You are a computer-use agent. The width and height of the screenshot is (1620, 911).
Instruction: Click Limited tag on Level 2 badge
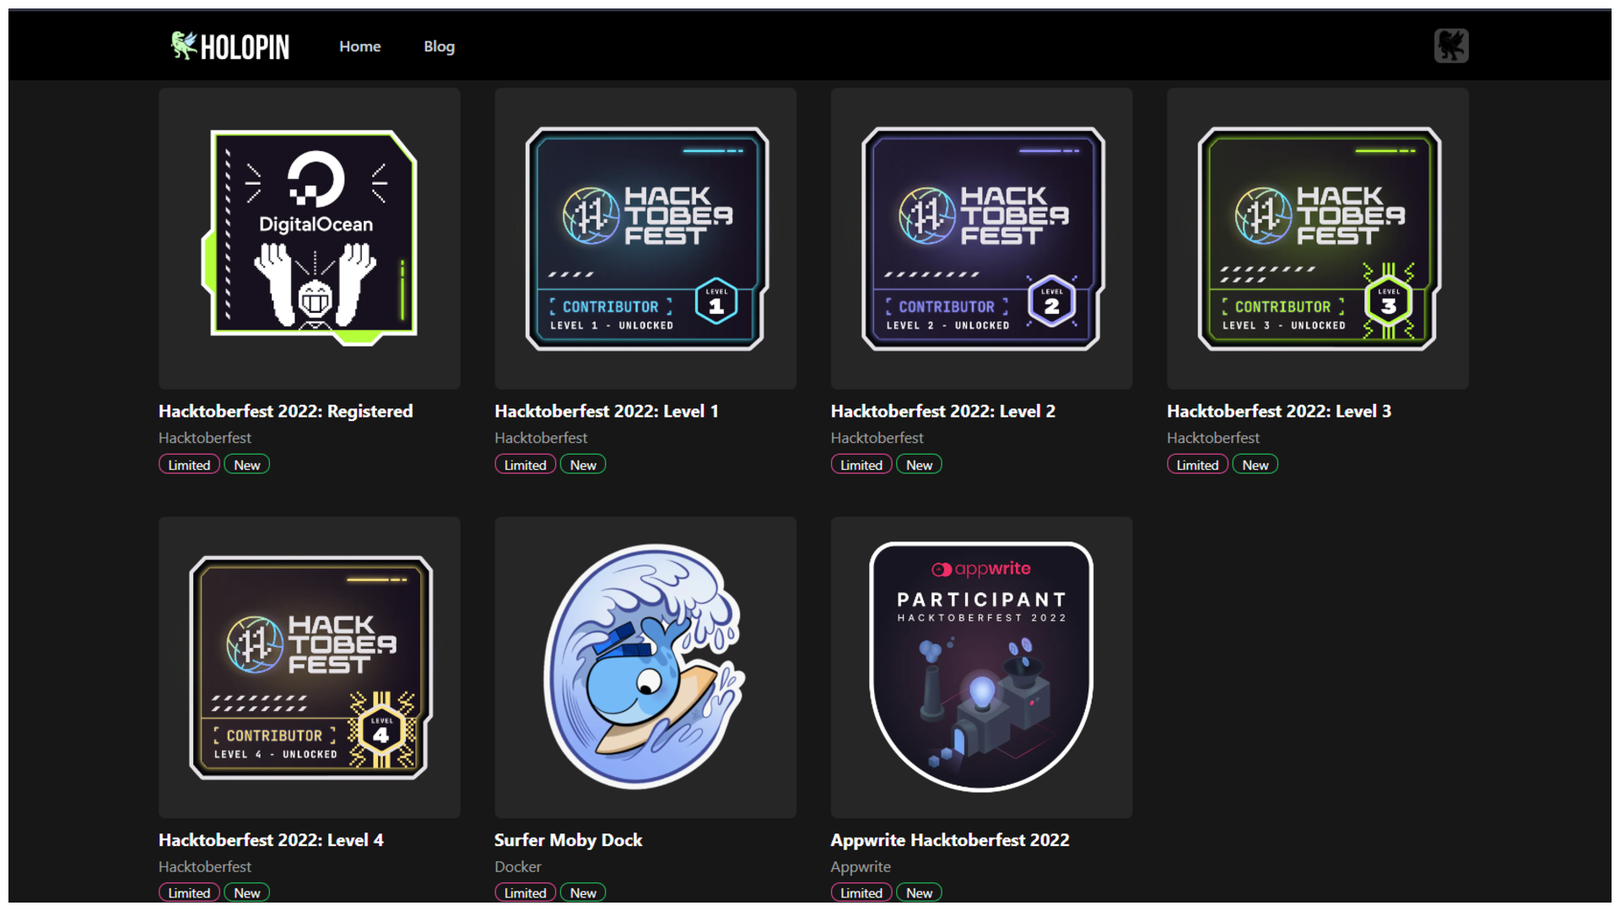pos(861,465)
